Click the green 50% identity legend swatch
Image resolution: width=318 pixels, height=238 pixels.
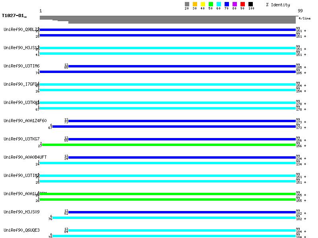[x=211, y=4]
